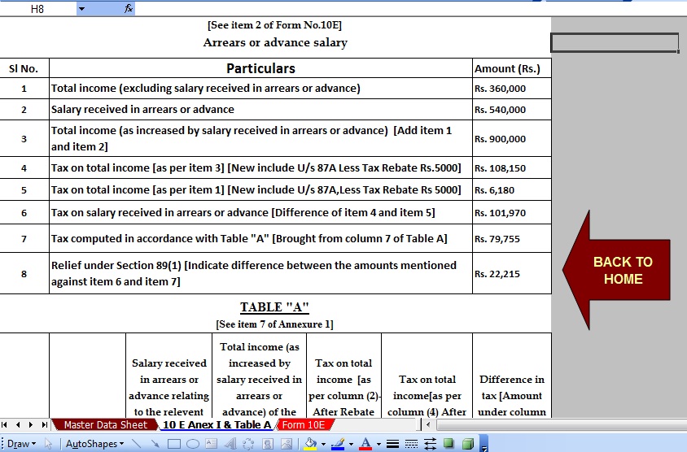Select the Rs. 108,150 amount cell
The image size is (687, 452).
(x=512, y=168)
